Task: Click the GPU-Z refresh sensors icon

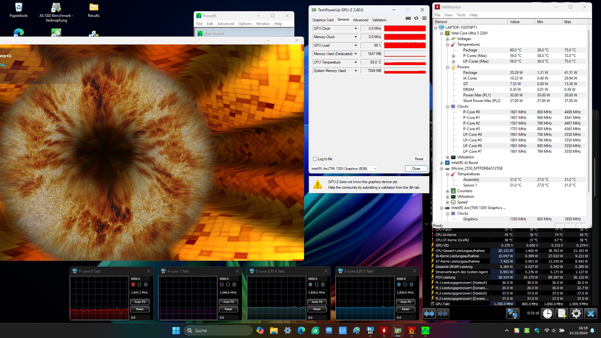Action: (x=416, y=18)
